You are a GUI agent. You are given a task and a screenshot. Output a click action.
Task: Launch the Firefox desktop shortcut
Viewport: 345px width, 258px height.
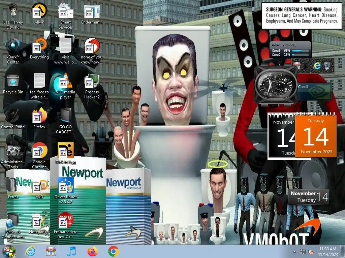click(x=39, y=119)
